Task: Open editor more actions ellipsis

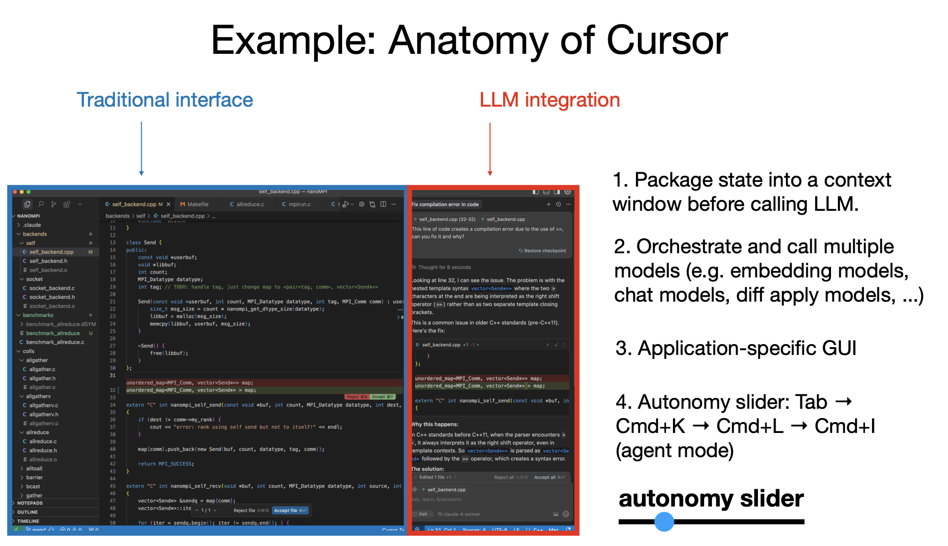Action: [x=394, y=204]
